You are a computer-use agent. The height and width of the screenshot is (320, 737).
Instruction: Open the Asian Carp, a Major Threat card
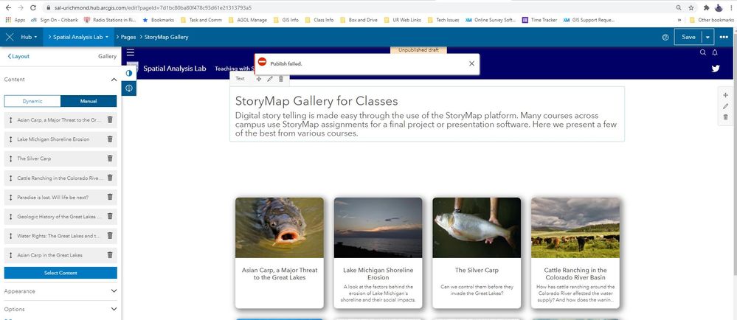point(279,253)
